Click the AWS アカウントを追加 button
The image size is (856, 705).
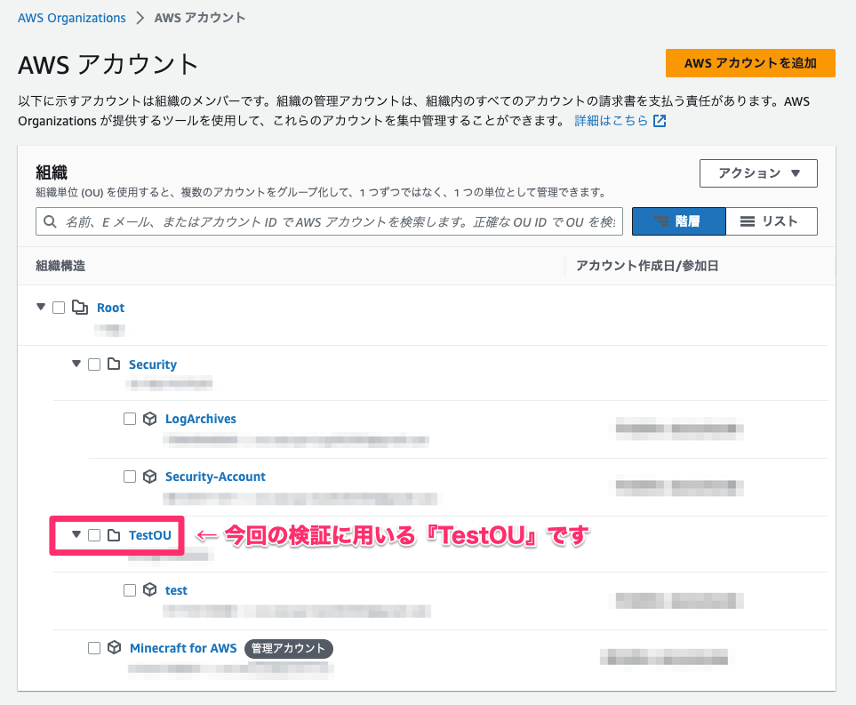pos(750,63)
